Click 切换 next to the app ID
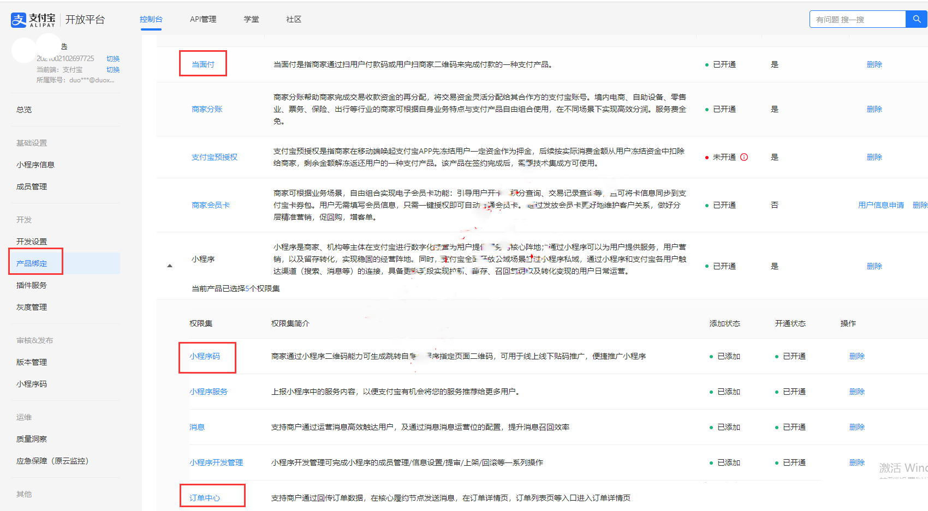Image resolution: width=928 pixels, height=511 pixels. 113,58
